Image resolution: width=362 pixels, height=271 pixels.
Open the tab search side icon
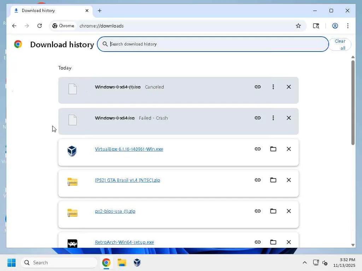(x=316, y=26)
